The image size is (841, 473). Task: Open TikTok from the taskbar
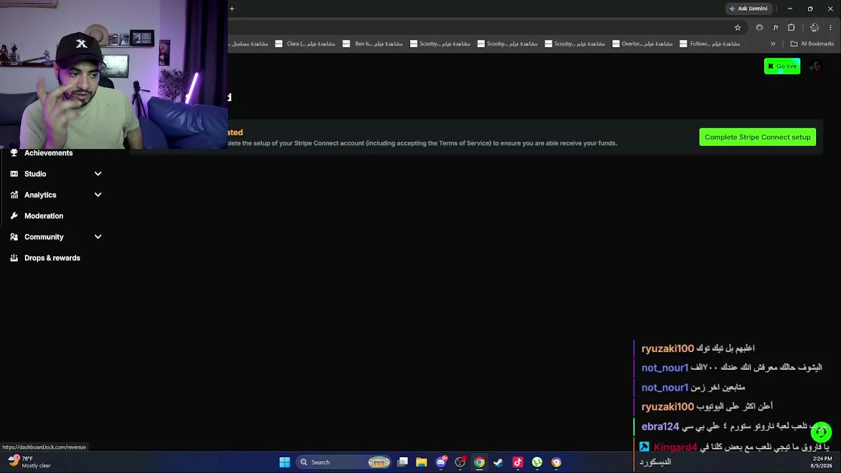coord(518,462)
